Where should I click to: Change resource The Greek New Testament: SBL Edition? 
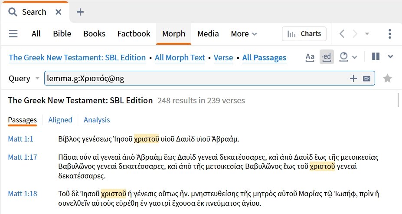point(77,58)
